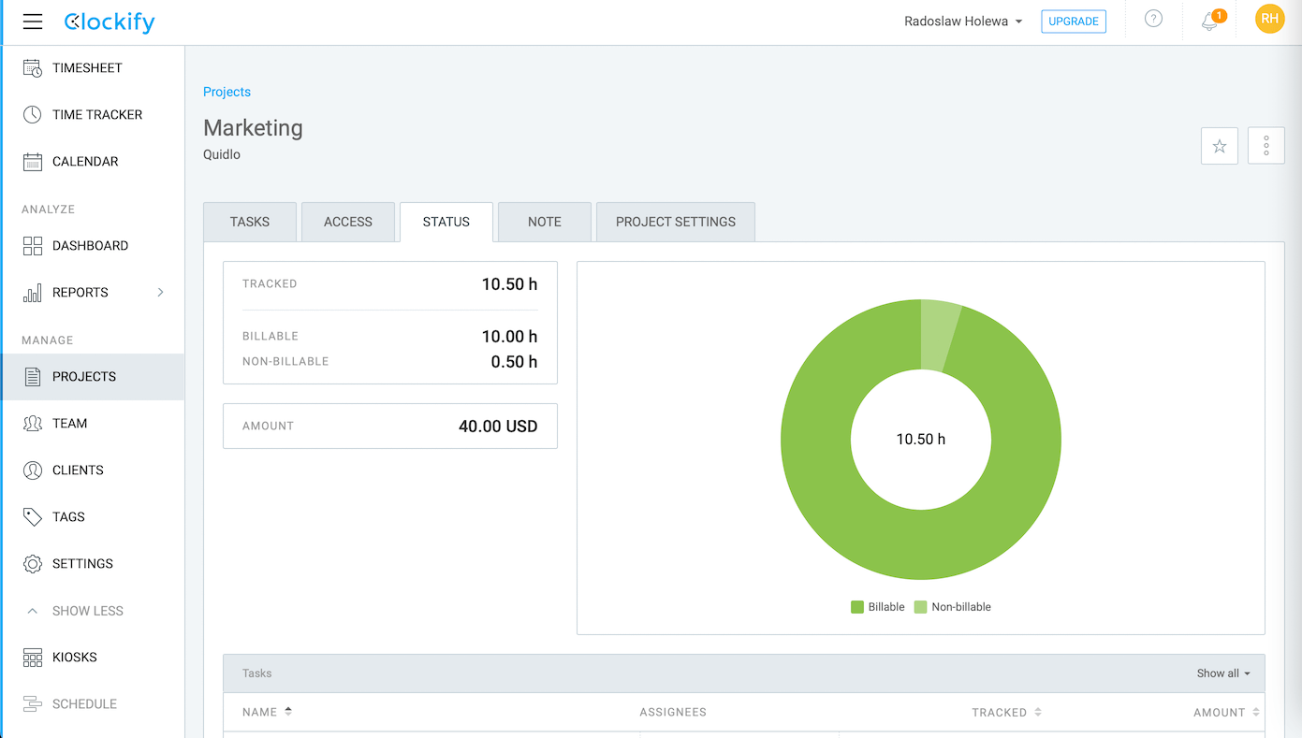Open the Kiosks section
The height and width of the screenshot is (738, 1302).
tap(75, 657)
